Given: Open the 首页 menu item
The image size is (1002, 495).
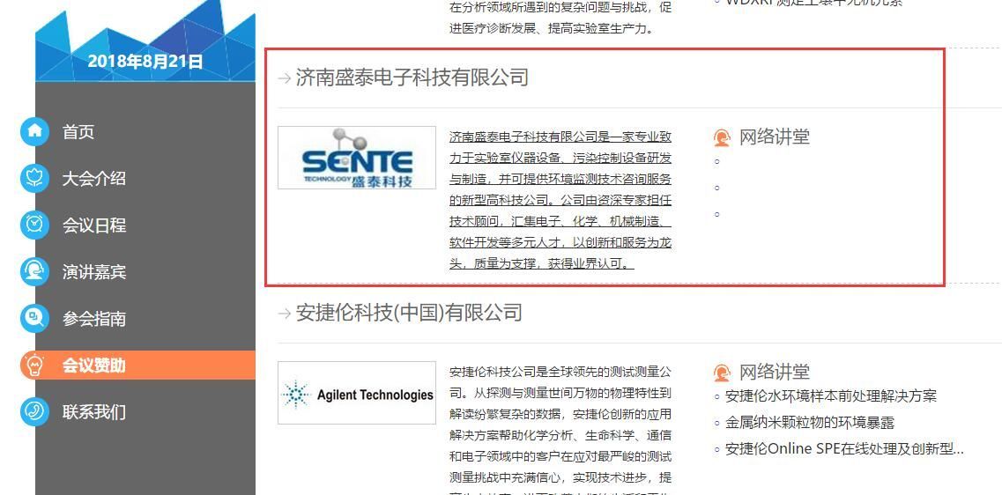Looking at the screenshot, I should pyautogui.click(x=78, y=132).
